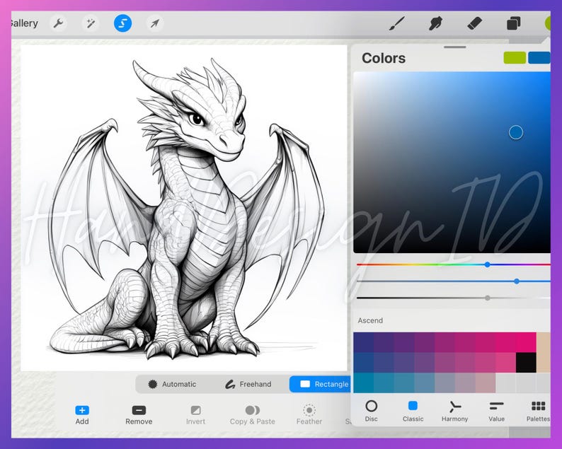Screen dimensions: 562x449
Task: Switch to the Palettes tab
Action: (x=538, y=411)
